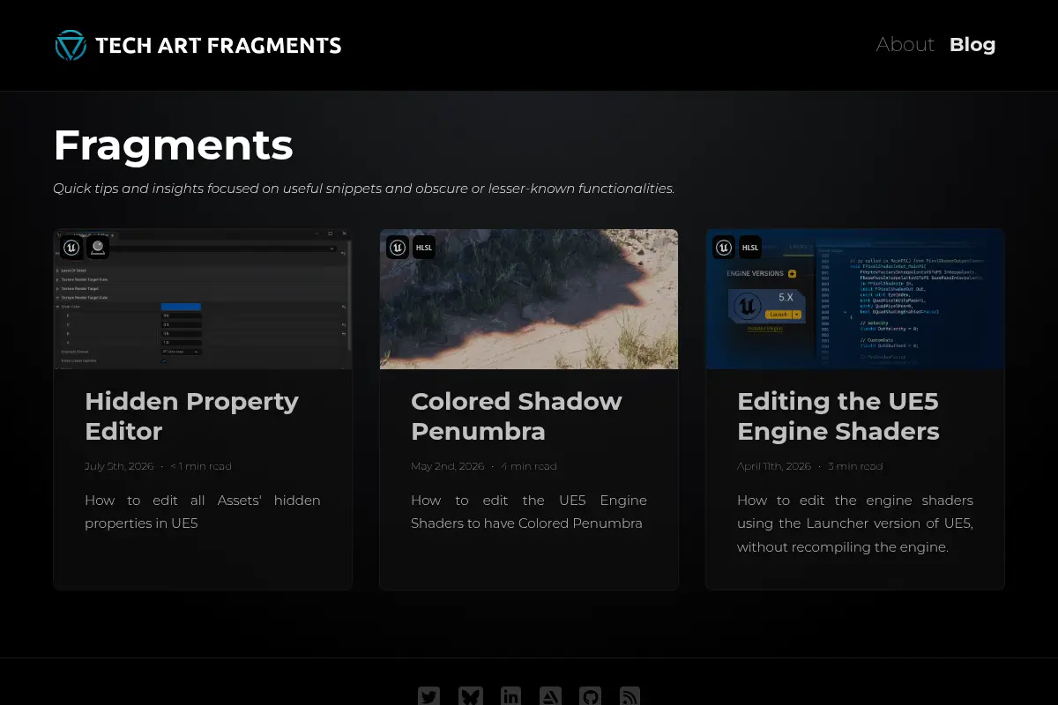
Task: Open the Blog page in navigation
Action: click(x=972, y=44)
